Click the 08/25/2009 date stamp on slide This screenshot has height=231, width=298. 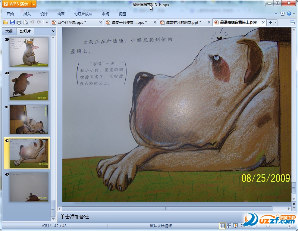265,178
